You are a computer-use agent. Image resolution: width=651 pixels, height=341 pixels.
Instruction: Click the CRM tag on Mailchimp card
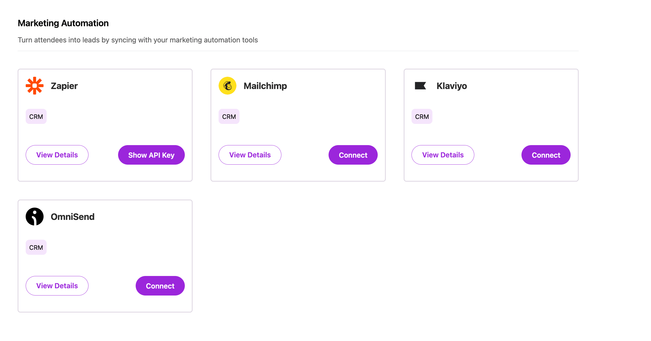pos(229,116)
